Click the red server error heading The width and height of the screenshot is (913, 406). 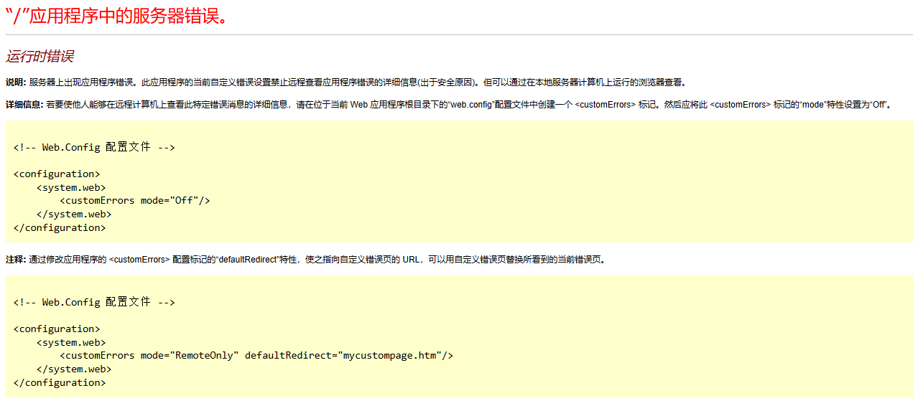coord(117,16)
